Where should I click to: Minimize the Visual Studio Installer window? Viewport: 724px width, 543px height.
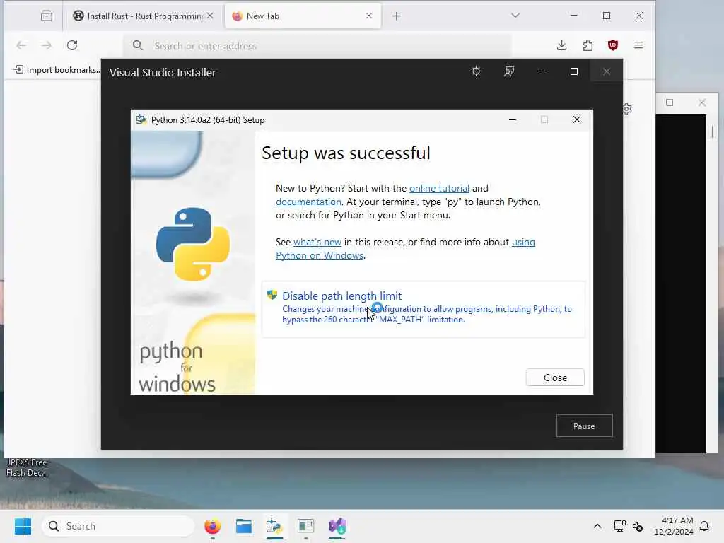[x=542, y=71]
